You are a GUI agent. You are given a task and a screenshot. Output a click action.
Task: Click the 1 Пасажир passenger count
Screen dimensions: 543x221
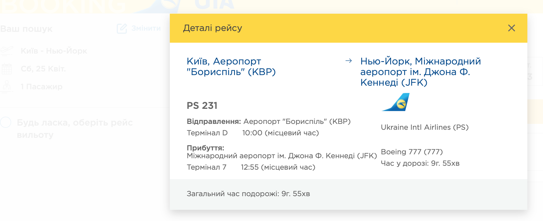click(41, 87)
